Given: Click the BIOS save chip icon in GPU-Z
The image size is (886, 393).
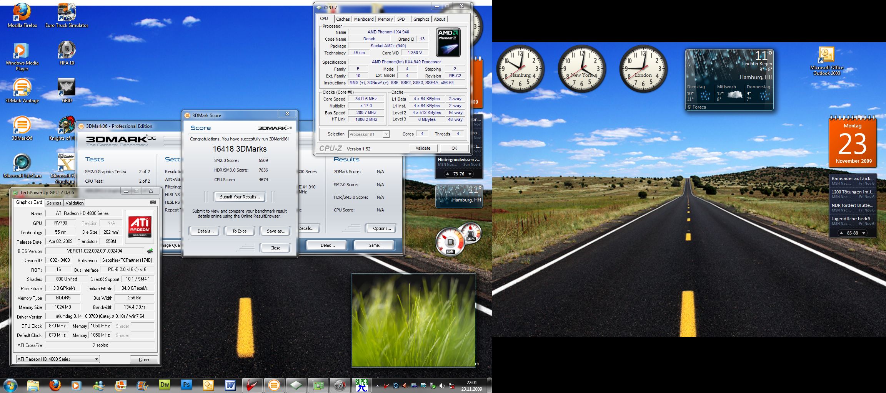Looking at the screenshot, I should tap(150, 251).
